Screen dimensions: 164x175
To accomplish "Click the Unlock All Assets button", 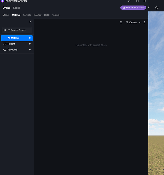I will (x=133, y=8).
